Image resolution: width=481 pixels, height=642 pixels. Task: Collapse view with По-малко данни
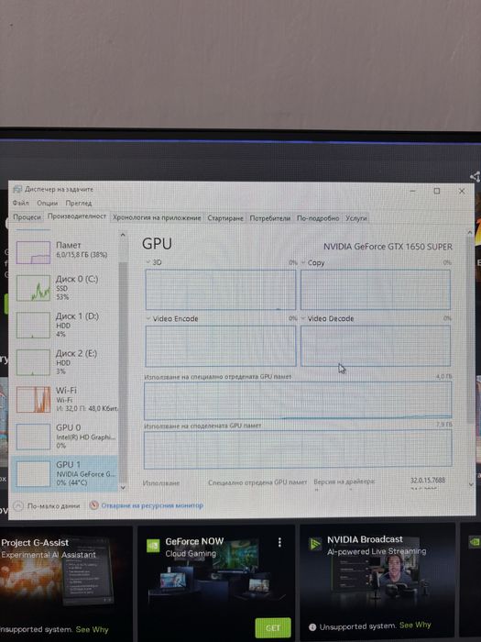click(x=47, y=506)
